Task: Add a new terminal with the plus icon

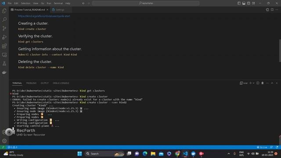Action: coord(251,83)
